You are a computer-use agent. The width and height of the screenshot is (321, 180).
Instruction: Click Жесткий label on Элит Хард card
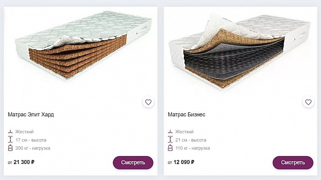coord(25,132)
